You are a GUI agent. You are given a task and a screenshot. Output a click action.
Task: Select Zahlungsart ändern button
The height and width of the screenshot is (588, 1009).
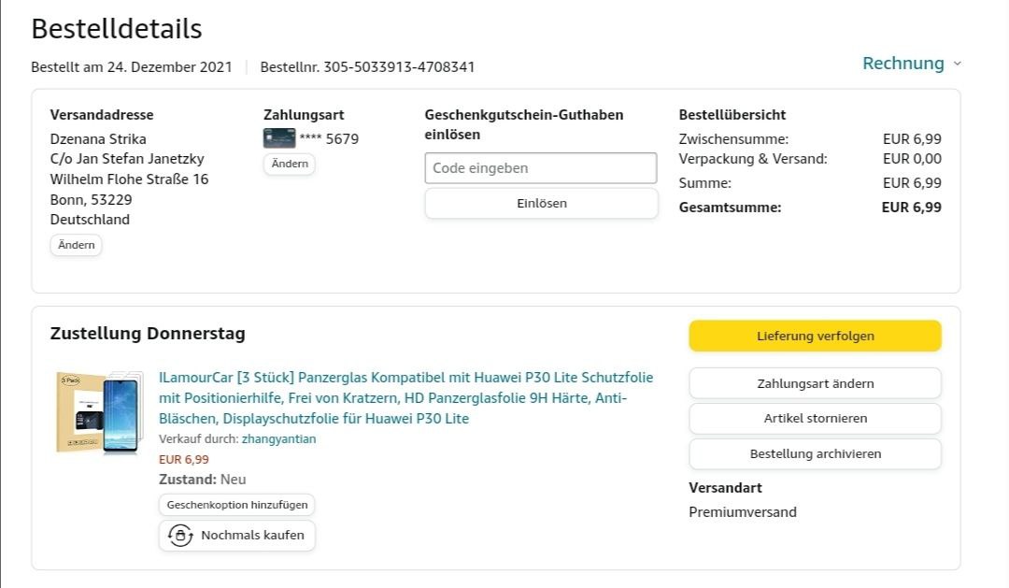pyautogui.click(x=815, y=383)
